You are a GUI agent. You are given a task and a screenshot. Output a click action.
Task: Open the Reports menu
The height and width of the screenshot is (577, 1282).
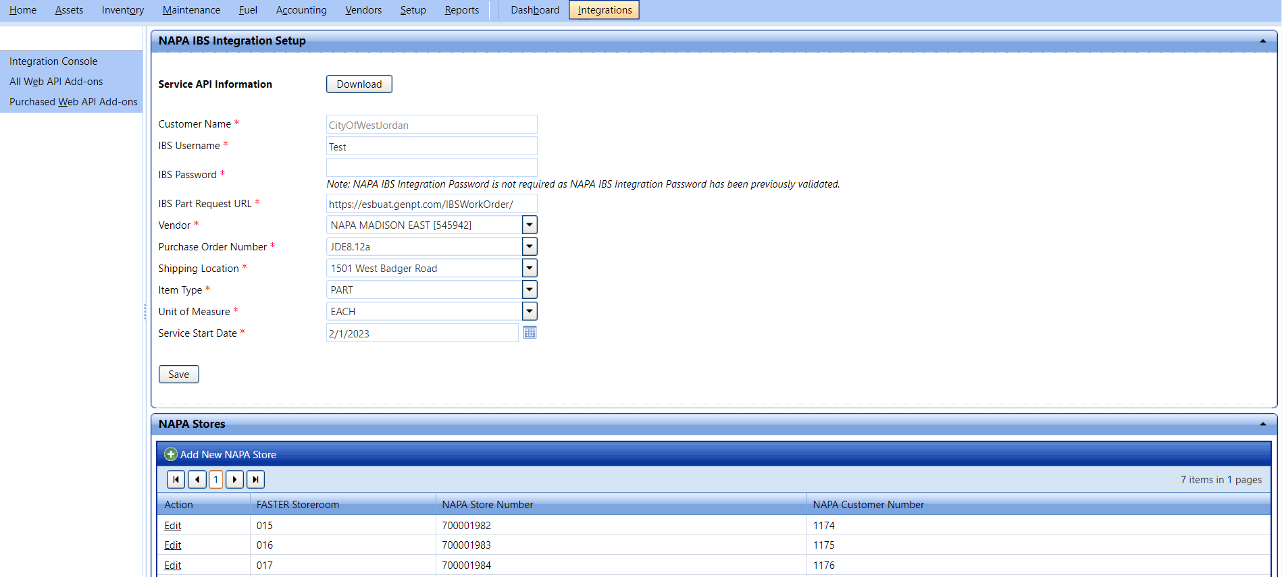(461, 10)
